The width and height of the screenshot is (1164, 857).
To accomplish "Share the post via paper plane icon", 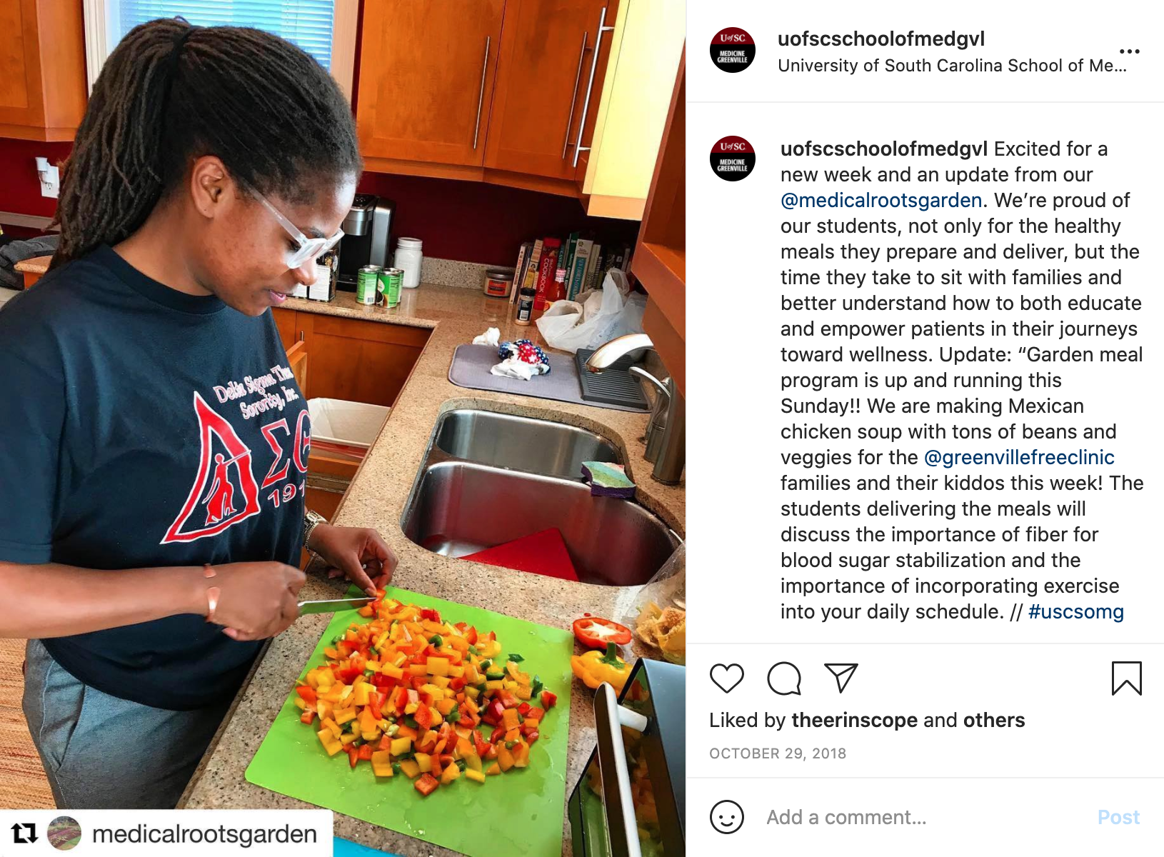I will tap(841, 678).
